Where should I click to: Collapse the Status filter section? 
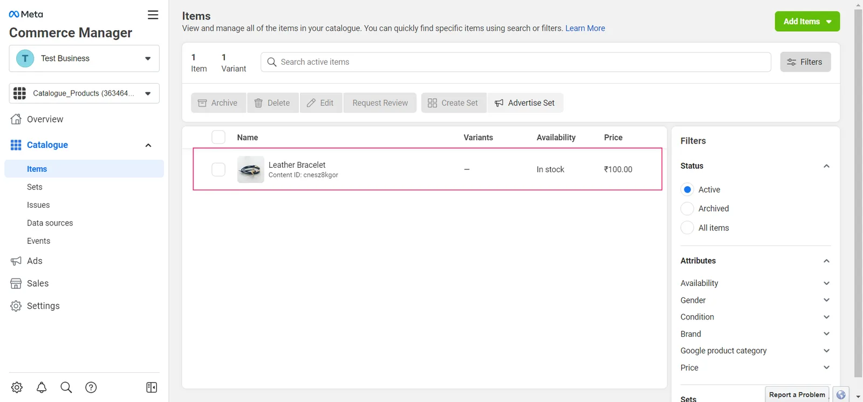826,166
